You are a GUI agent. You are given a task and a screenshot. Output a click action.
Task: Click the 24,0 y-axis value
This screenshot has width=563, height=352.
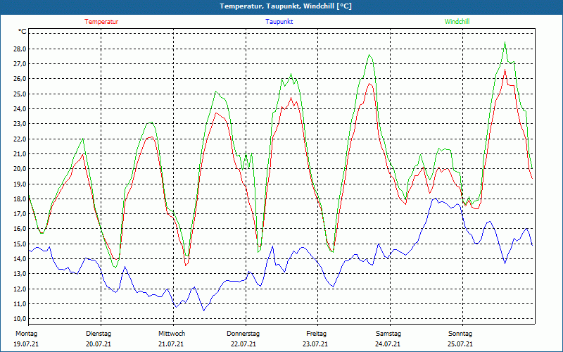(20, 109)
